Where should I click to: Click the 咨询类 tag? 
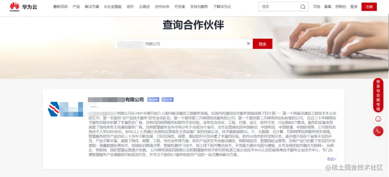pos(153,100)
